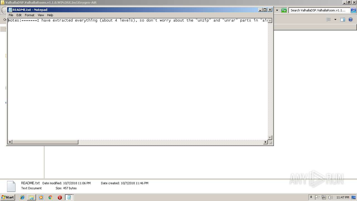
Task: Click the Explorer search magnifier icon
Action: [x=353, y=10]
